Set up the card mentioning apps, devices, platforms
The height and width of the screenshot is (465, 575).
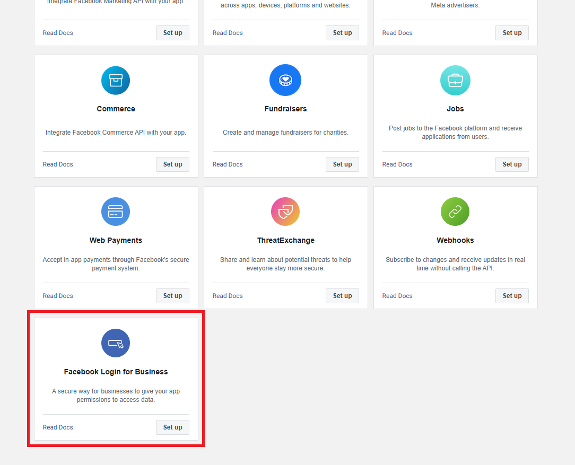point(343,33)
